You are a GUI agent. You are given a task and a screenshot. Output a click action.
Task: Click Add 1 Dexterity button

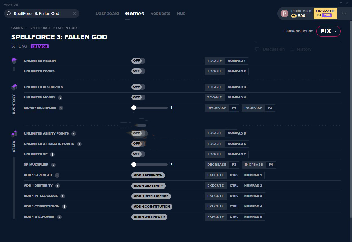(x=149, y=186)
